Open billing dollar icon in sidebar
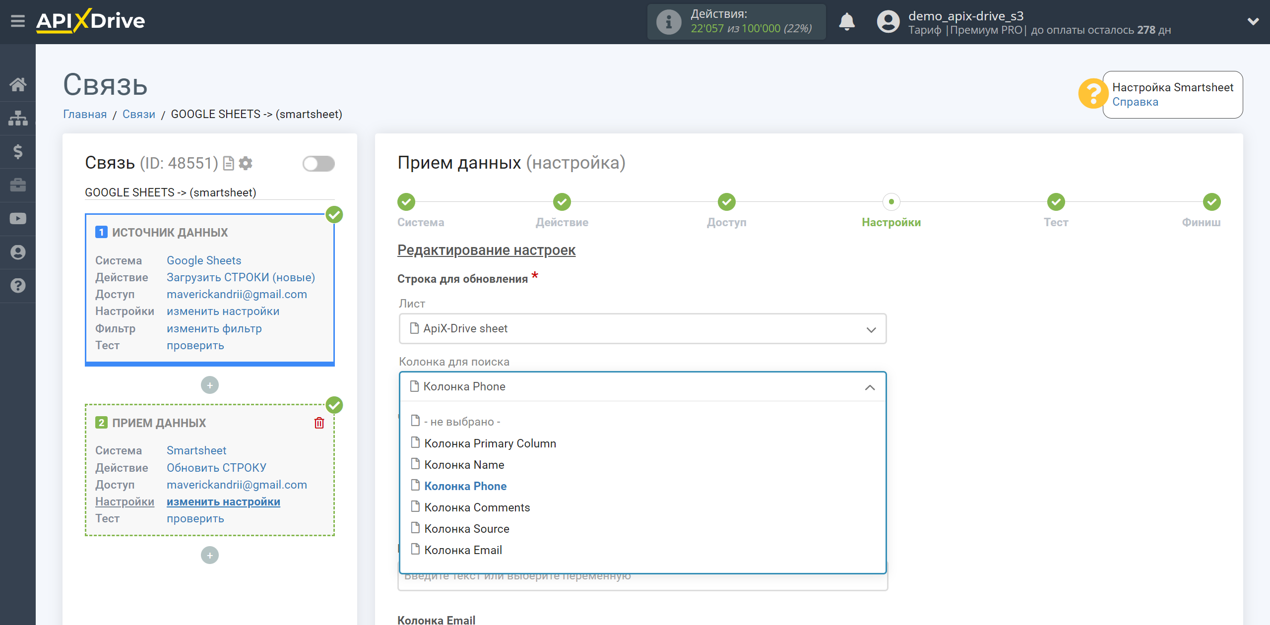 point(18,151)
